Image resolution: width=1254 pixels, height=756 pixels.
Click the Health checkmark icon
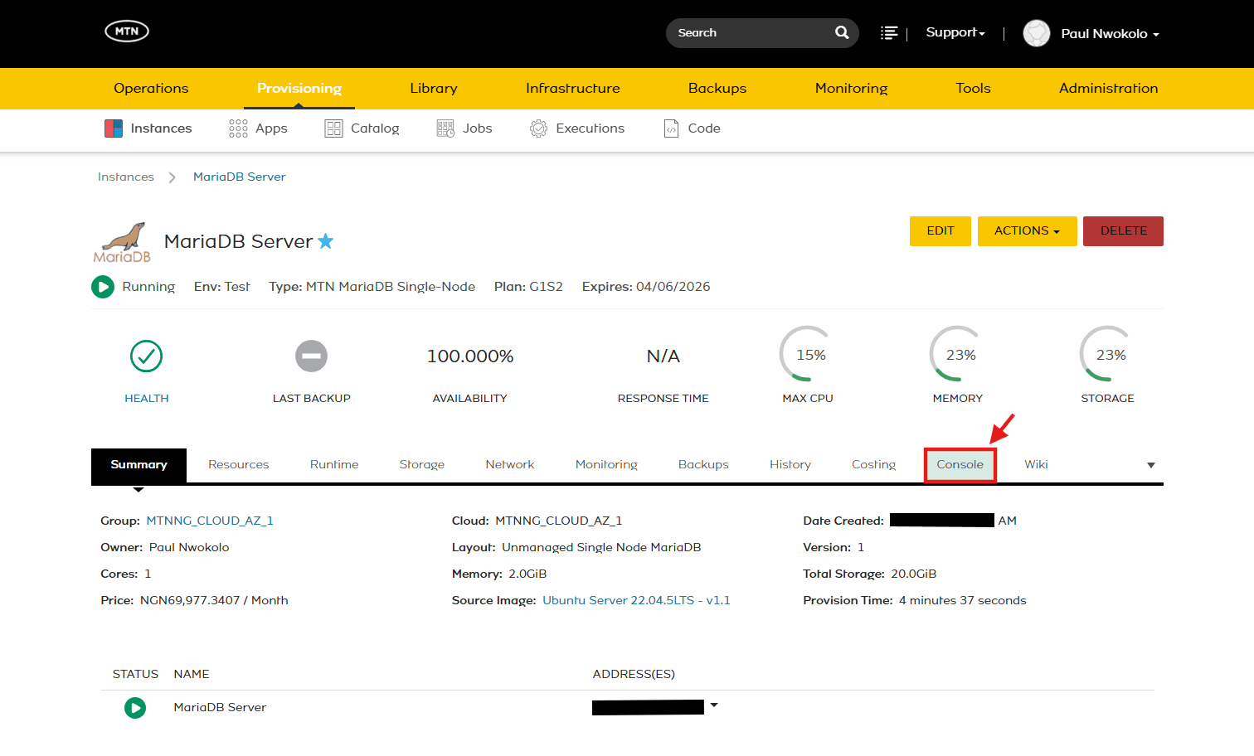pyautogui.click(x=147, y=356)
